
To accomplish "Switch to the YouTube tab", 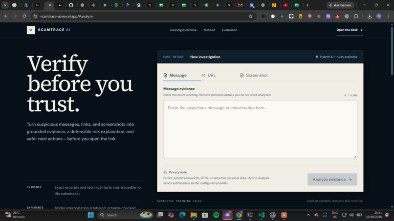I will point(285,5).
